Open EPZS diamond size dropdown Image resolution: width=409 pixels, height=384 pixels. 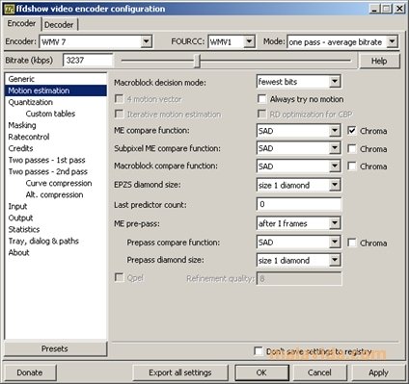pos(299,185)
